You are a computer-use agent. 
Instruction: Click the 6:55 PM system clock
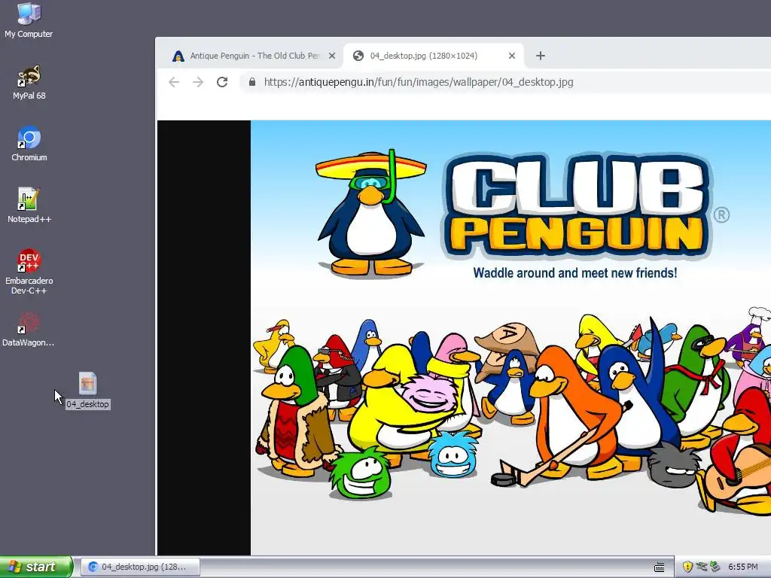click(743, 567)
